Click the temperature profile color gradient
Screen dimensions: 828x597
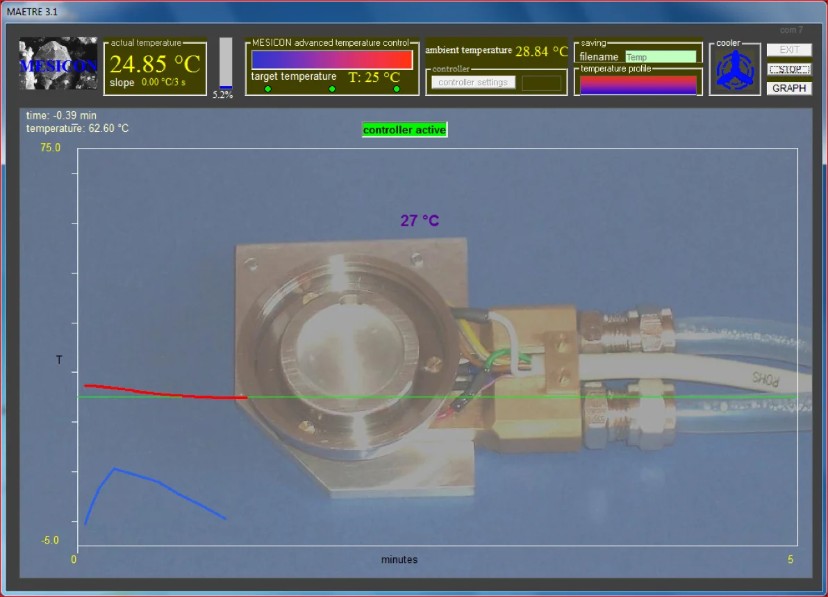(638, 85)
